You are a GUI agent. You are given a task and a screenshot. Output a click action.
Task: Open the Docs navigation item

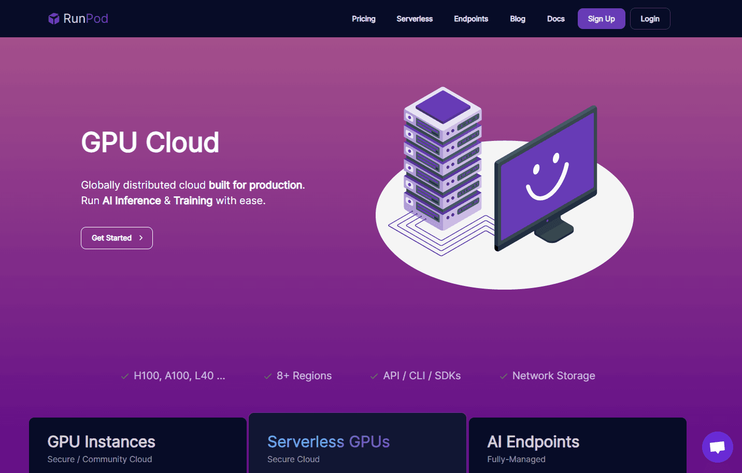556,19
